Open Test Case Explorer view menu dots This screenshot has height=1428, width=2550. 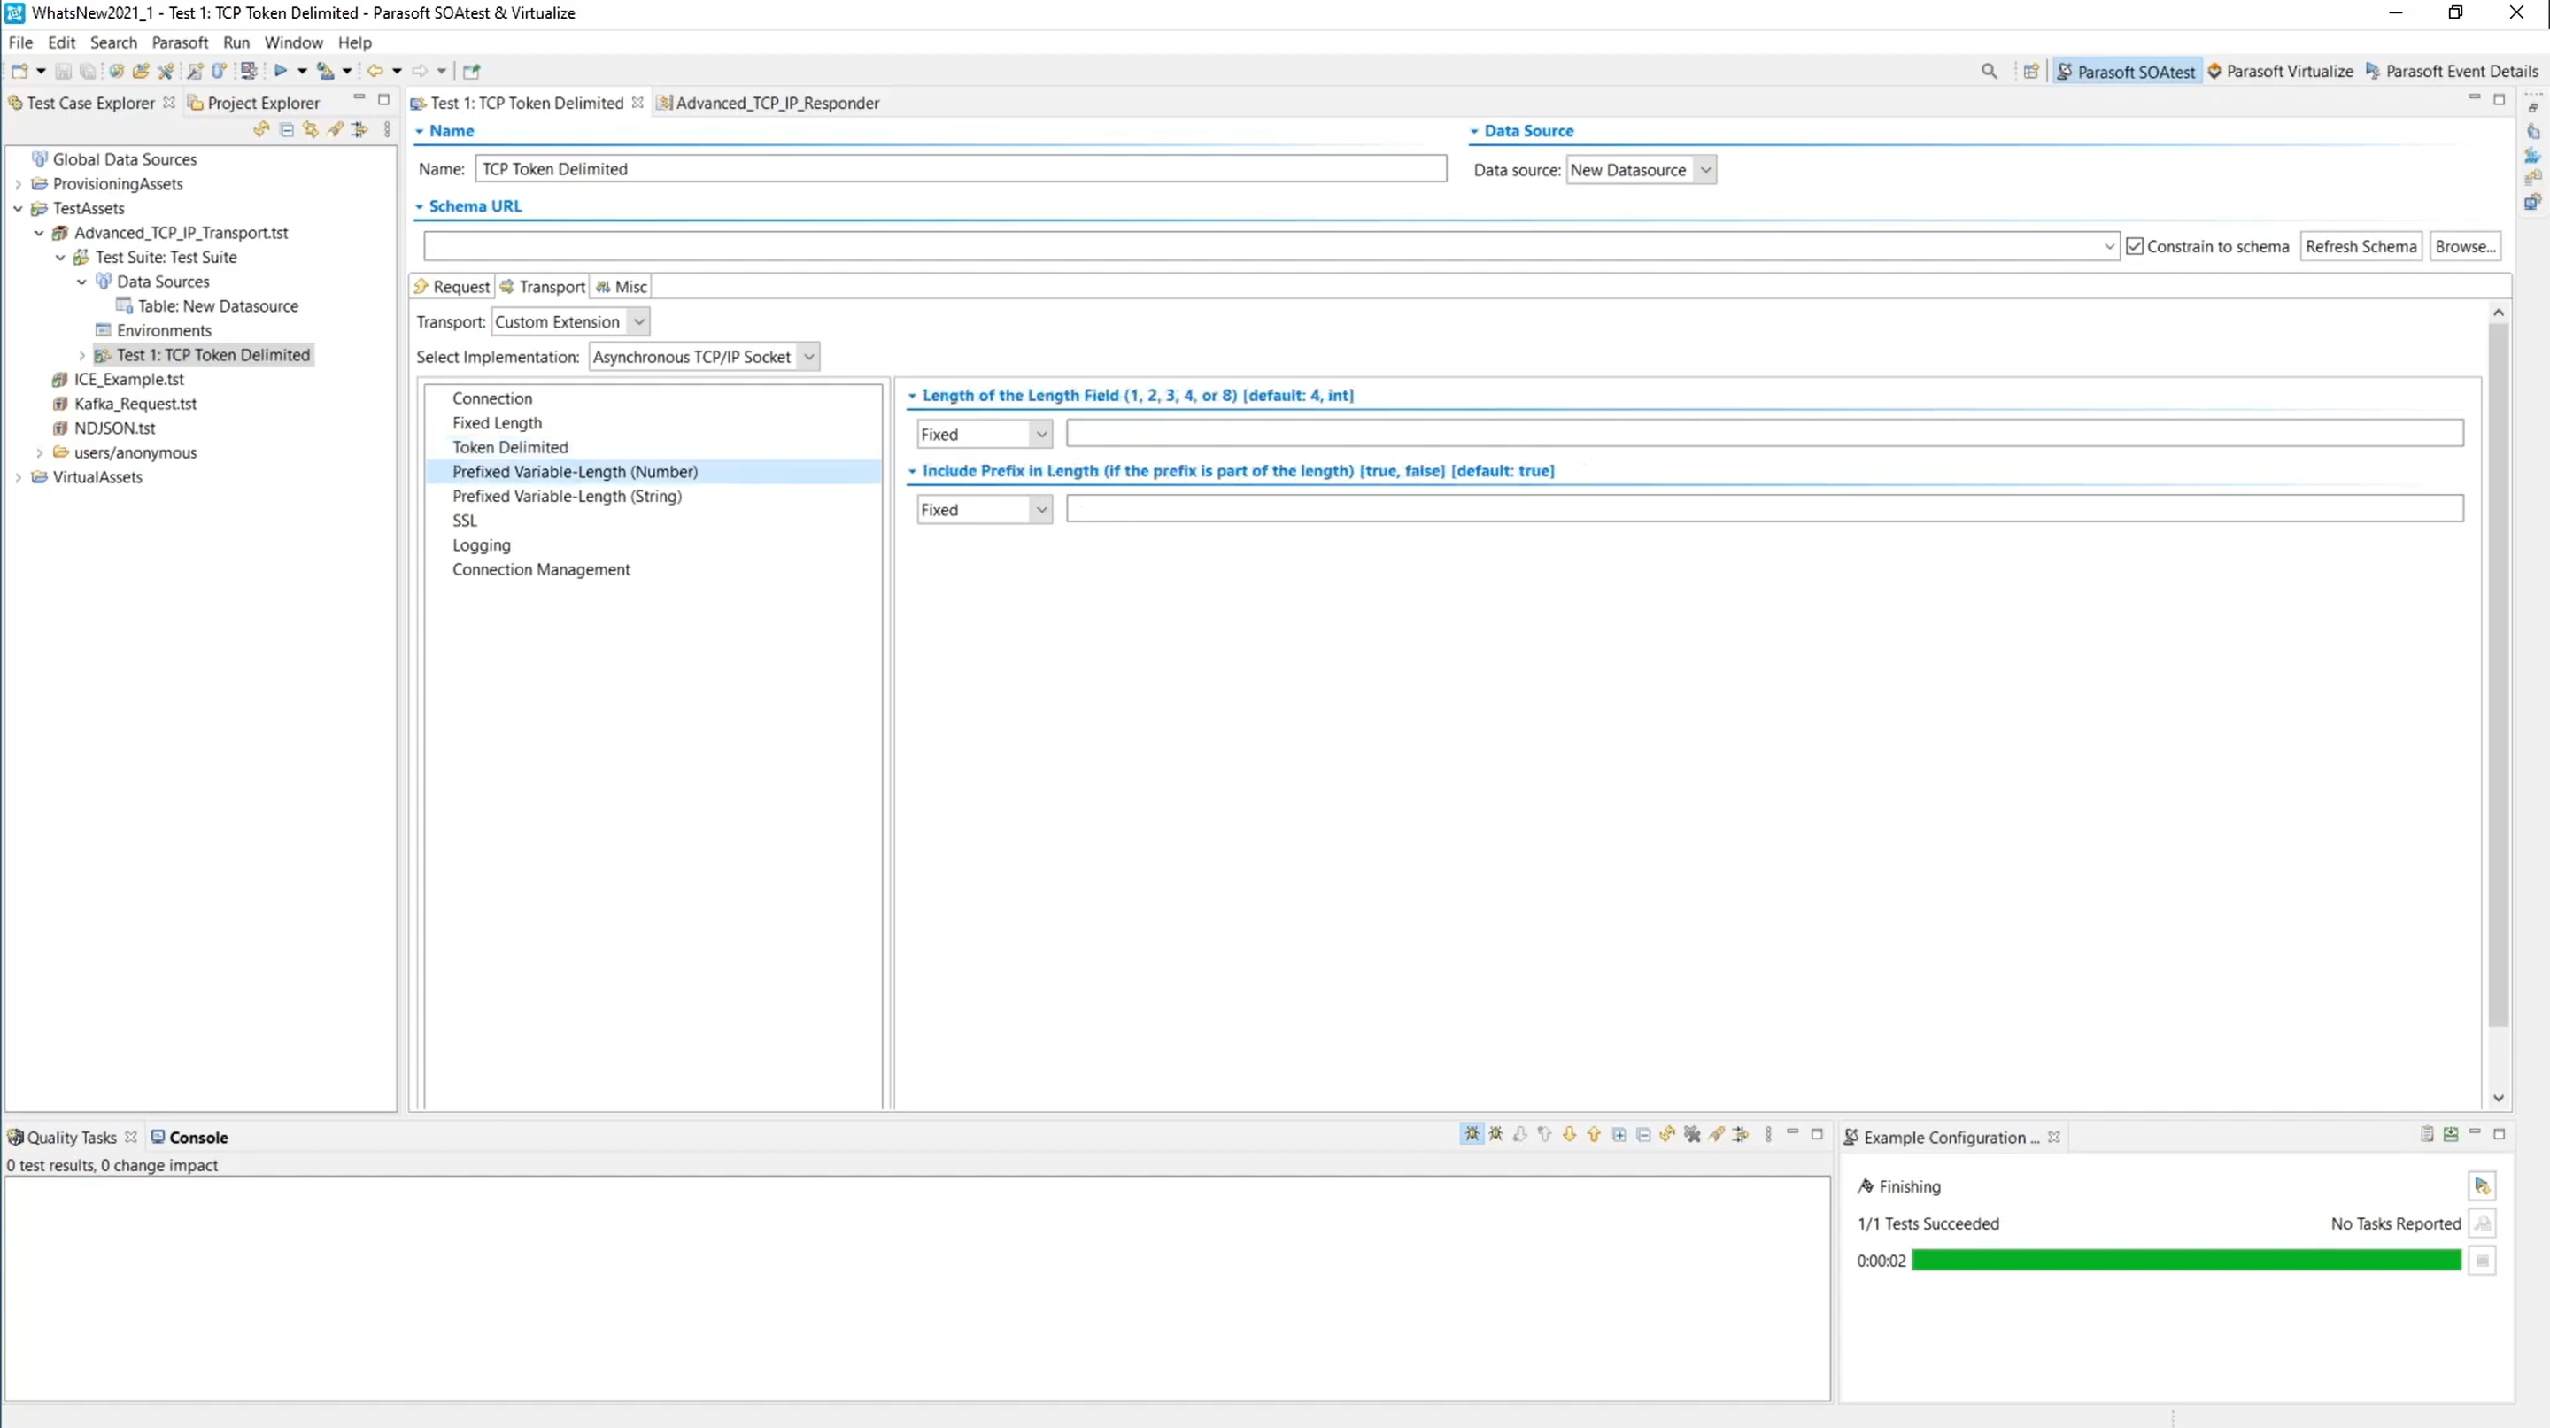pyautogui.click(x=387, y=129)
